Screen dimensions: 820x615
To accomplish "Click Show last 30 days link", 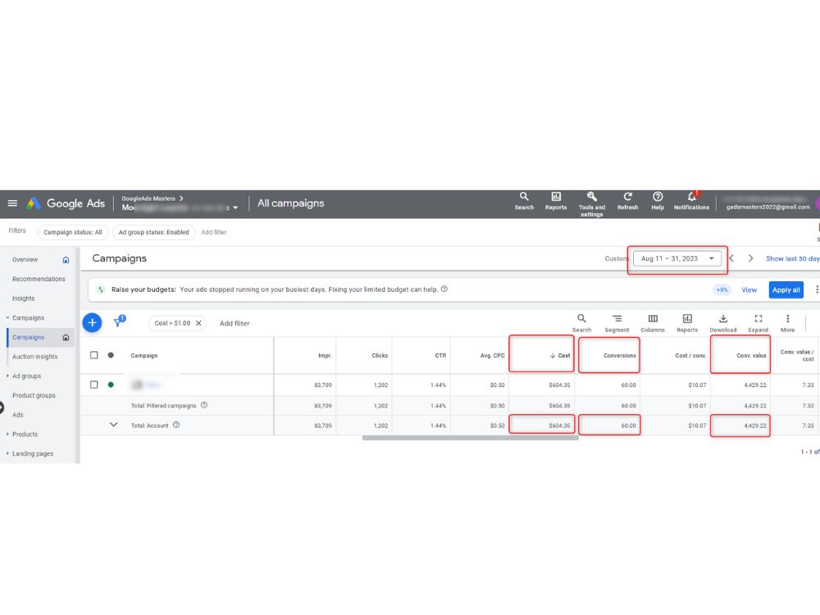I will 793,258.
